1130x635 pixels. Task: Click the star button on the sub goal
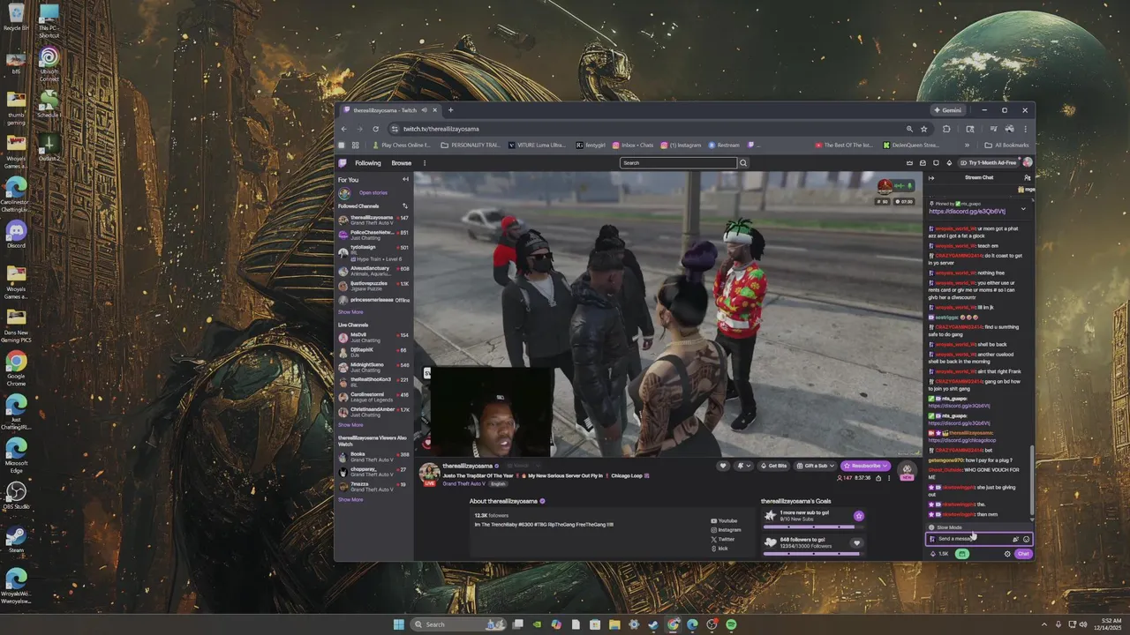pyautogui.click(x=858, y=516)
